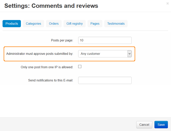Image resolution: width=171 pixels, height=131 pixels.
Task: Select the Orders tab
Action: [x=54, y=23]
